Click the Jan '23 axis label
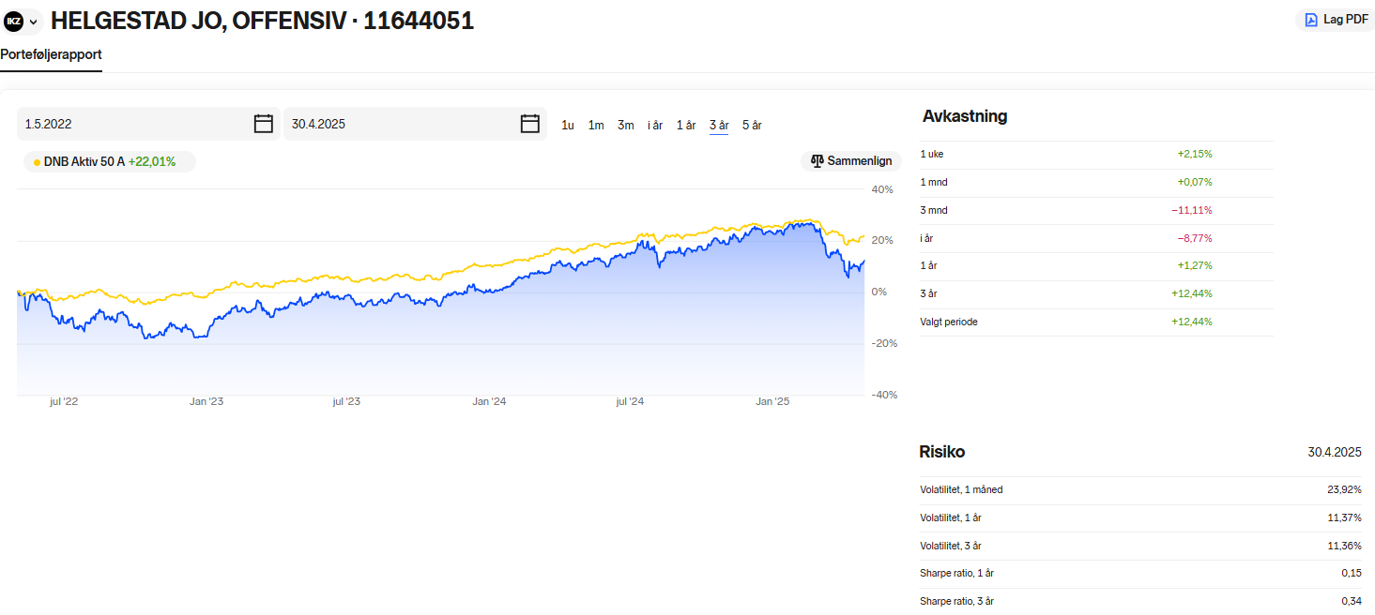Image resolution: width=1375 pixels, height=615 pixels. (x=206, y=401)
